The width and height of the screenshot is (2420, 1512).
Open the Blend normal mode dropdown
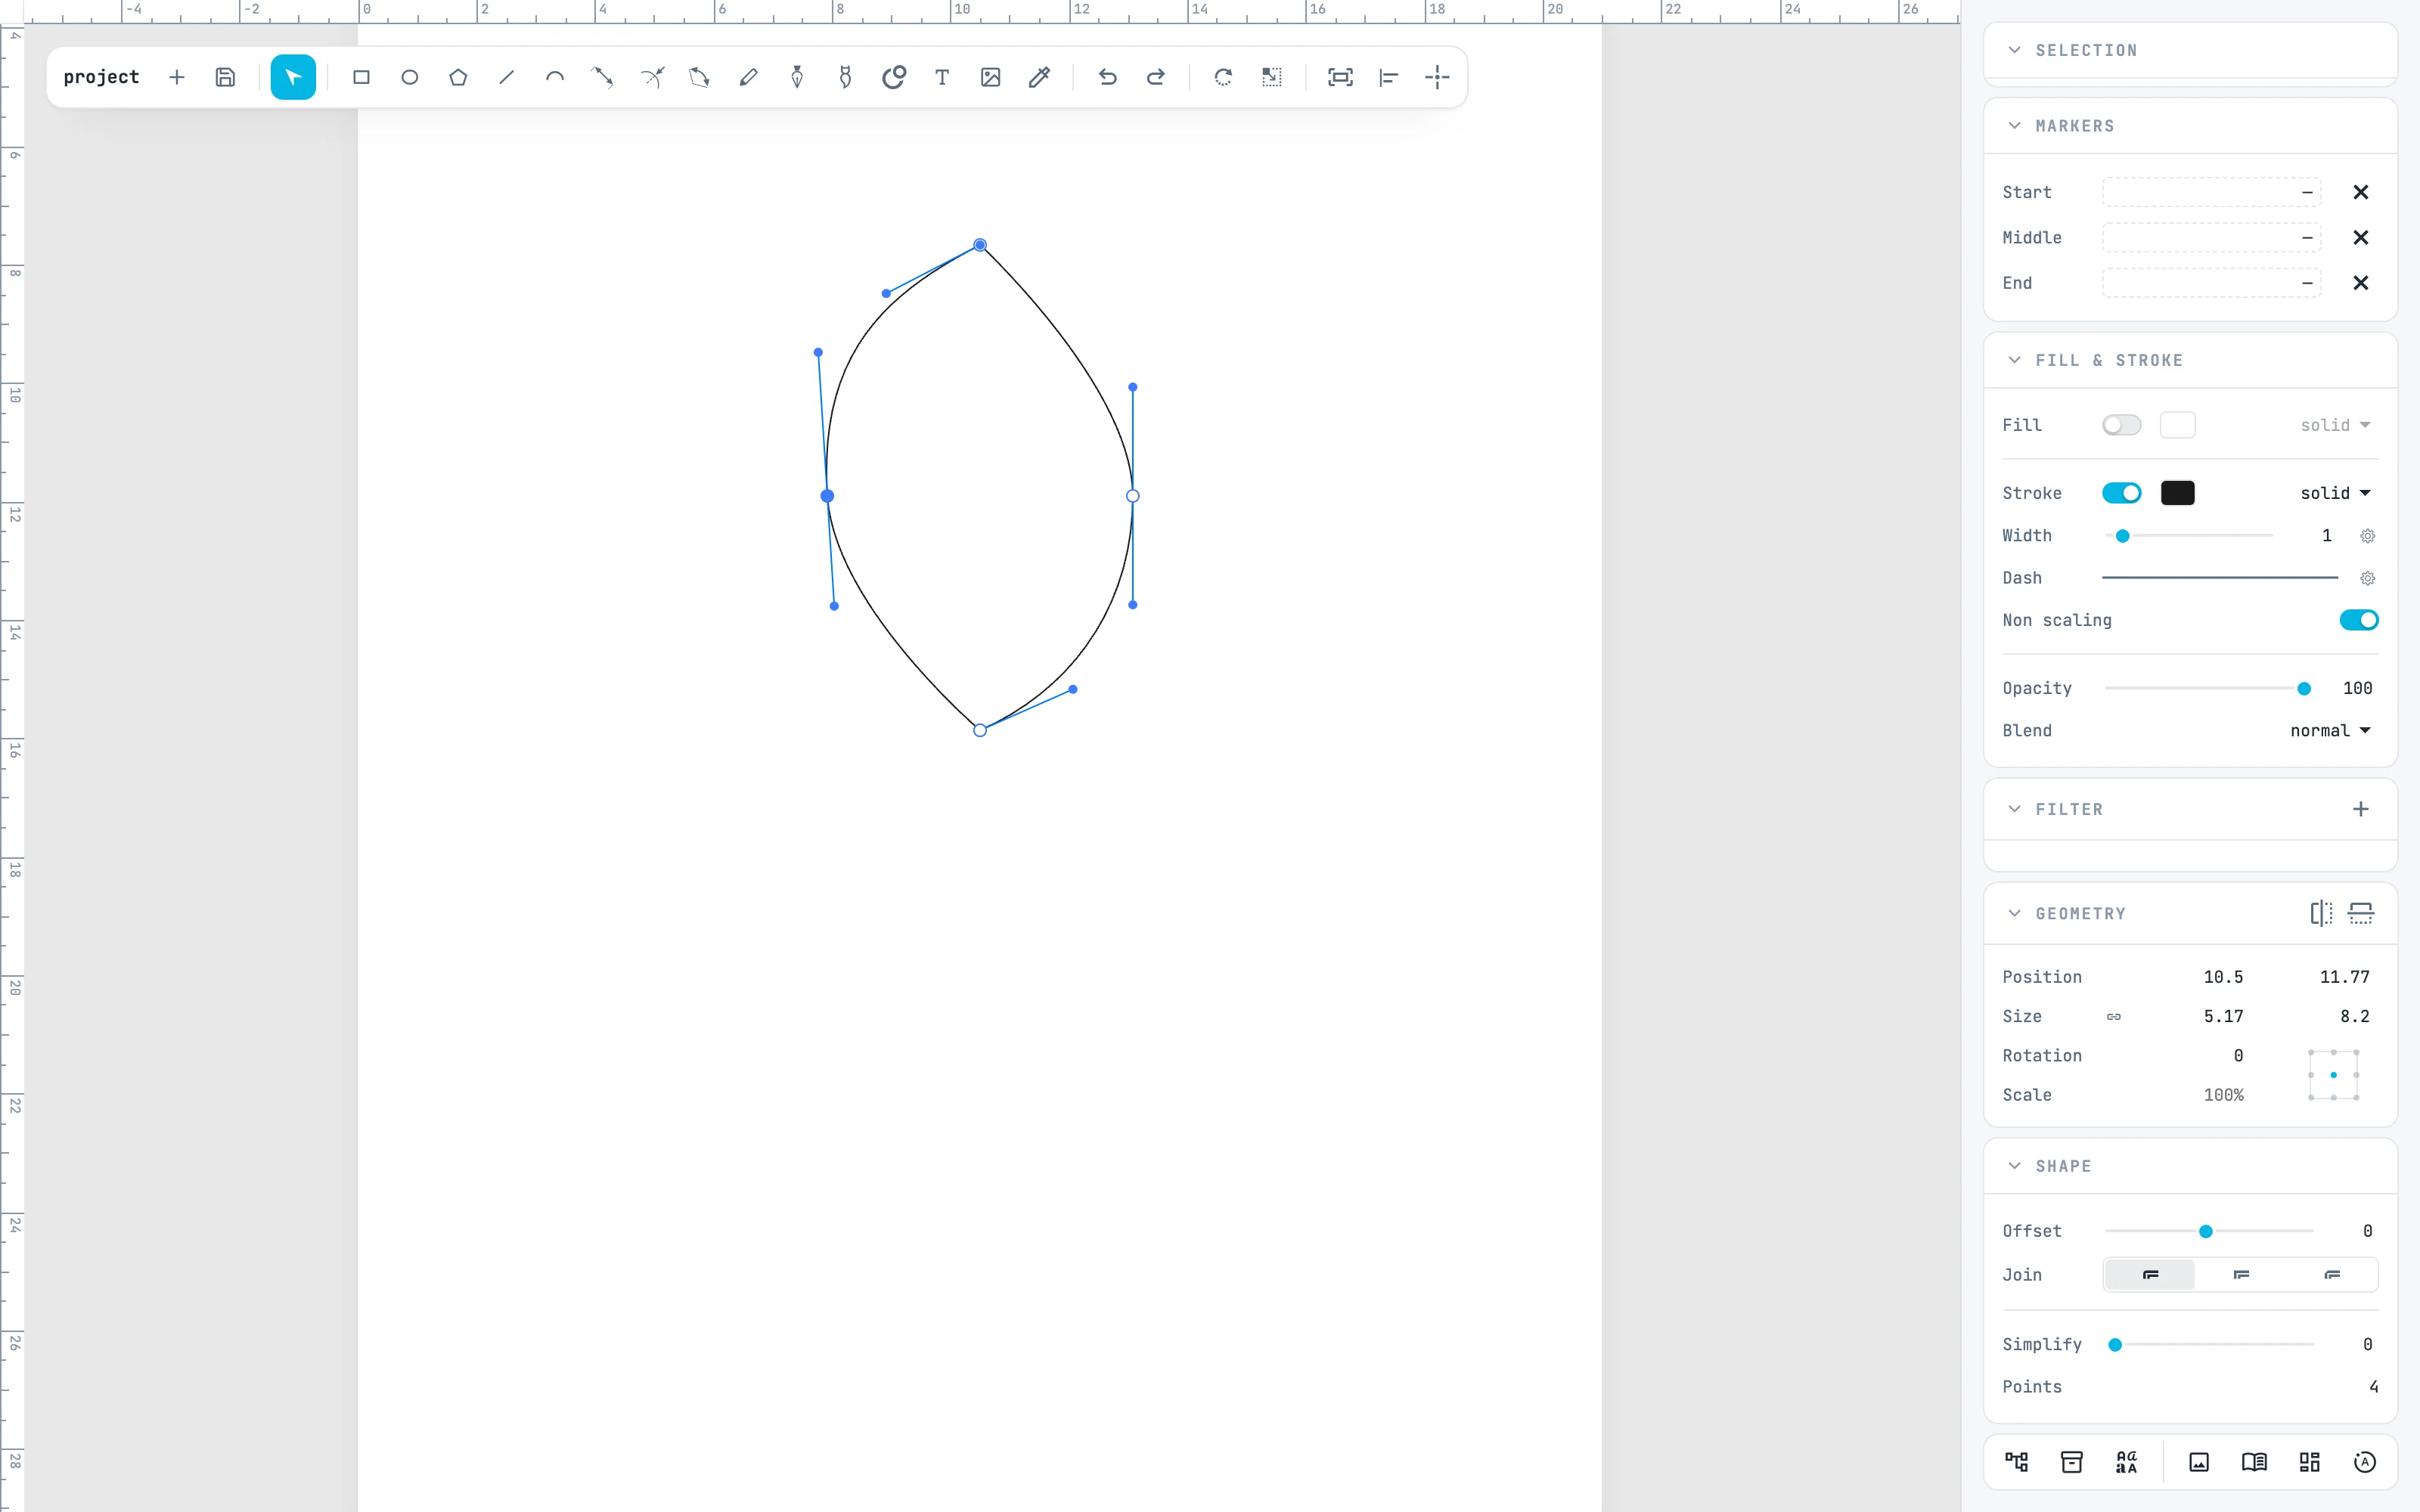coord(2330,731)
